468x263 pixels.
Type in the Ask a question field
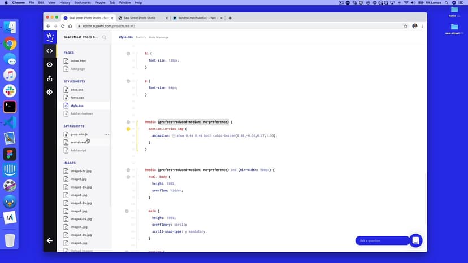(382, 241)
